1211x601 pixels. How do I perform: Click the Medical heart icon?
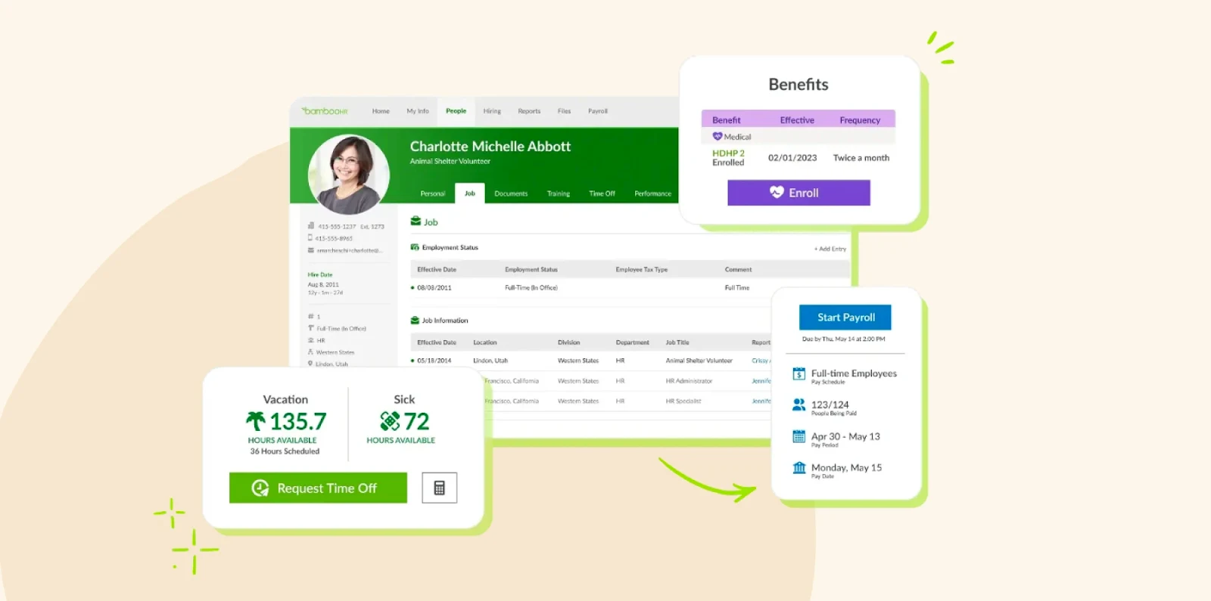[x=718, y=137]
